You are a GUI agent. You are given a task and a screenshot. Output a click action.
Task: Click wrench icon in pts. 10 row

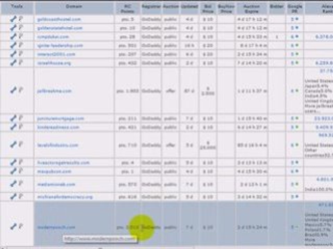13,28
